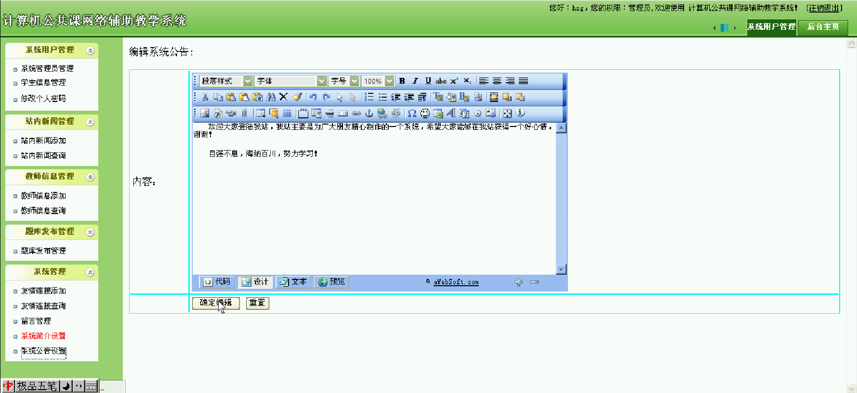Click the editor scrollbar down arrow
The width and height of the screenshot is (857, 393).
pos(561,269)
